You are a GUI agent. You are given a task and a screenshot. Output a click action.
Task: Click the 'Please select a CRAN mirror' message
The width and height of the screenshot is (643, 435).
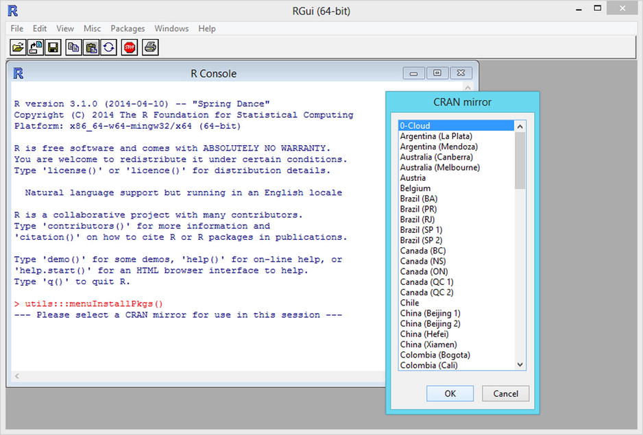pyautogui.click(x=178, y=315)
